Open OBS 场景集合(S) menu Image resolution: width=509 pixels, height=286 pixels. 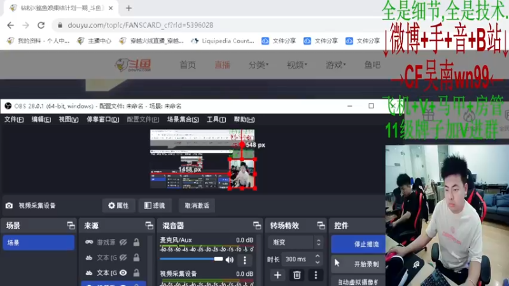183,119
